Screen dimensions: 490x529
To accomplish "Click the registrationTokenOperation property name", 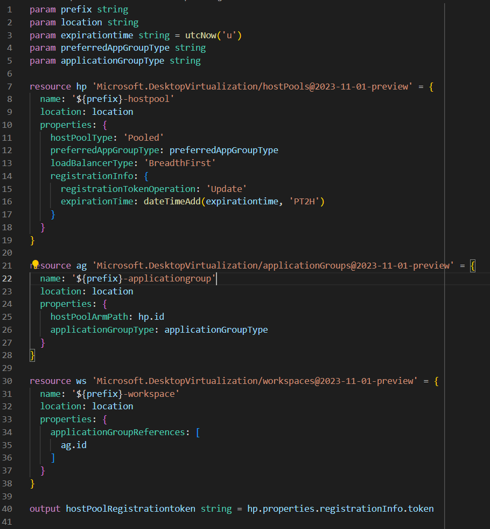I will pyautogui.click(x=128, y=189).
